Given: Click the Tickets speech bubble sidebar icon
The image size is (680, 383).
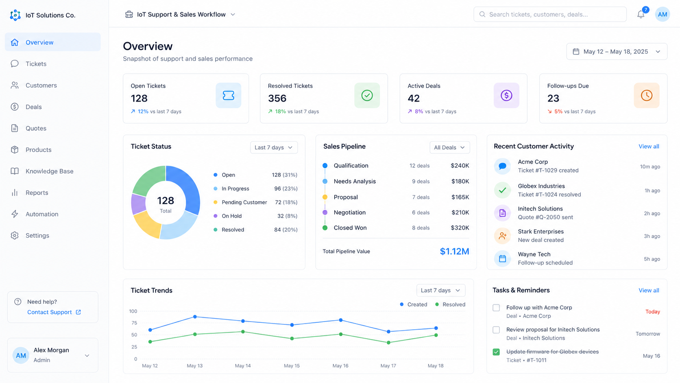Looking at the screenshot, I should [15, 63].
